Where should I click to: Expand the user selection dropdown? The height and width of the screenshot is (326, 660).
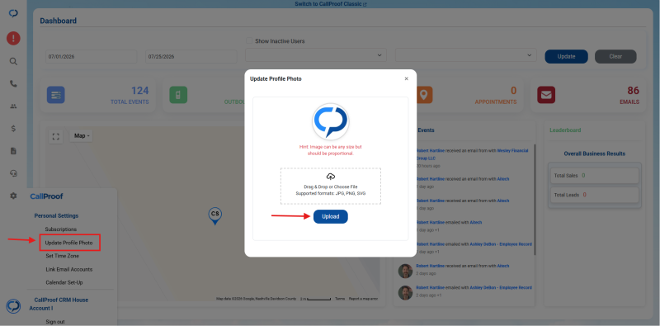[x=316, y=55]
